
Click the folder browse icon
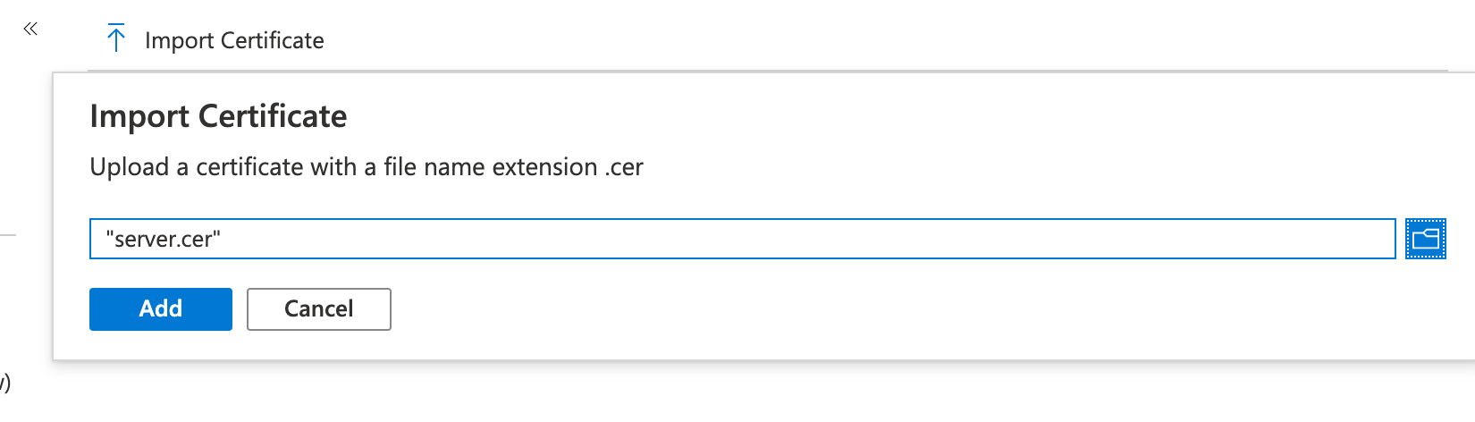[x=1425, y=239]
